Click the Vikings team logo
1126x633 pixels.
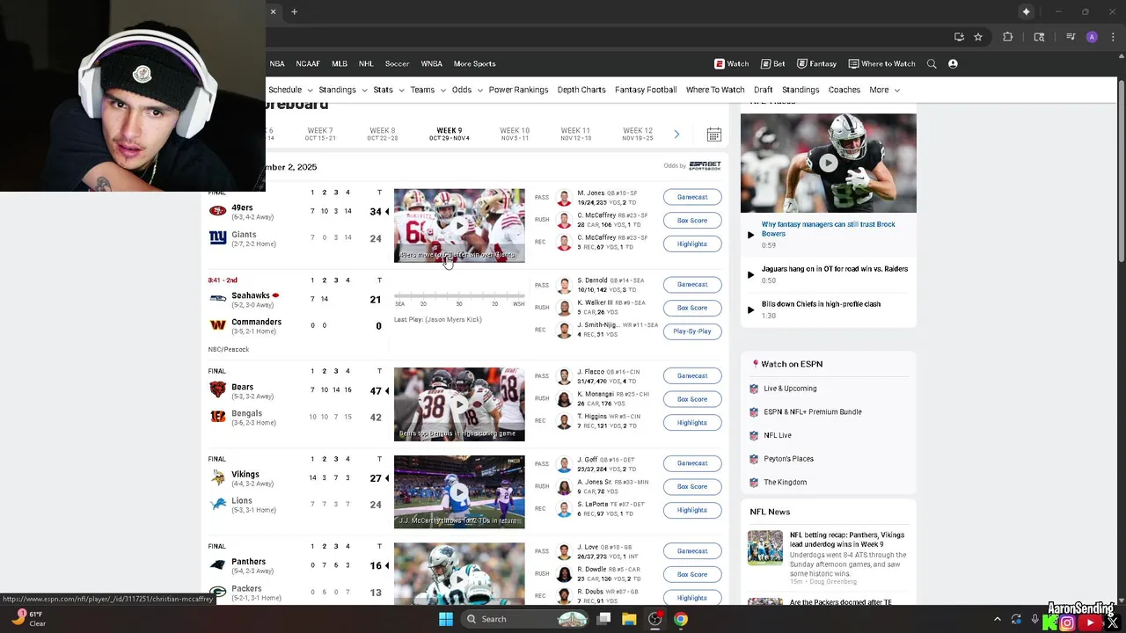tap(217, 477)
